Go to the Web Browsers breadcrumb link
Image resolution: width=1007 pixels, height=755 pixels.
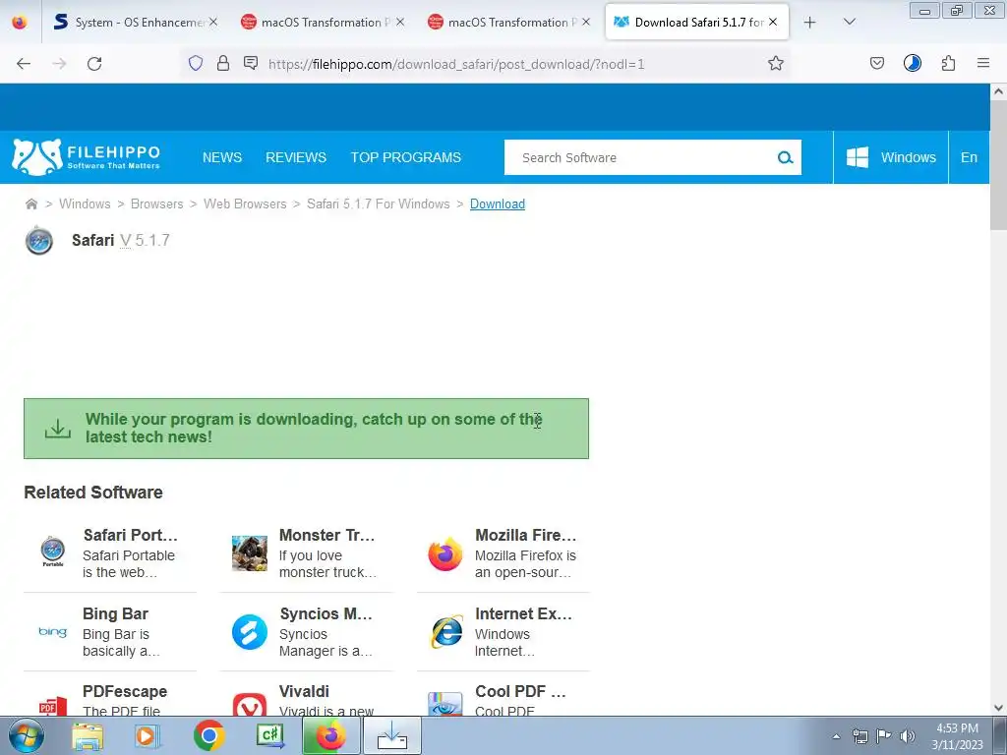(x=245, y=204)
